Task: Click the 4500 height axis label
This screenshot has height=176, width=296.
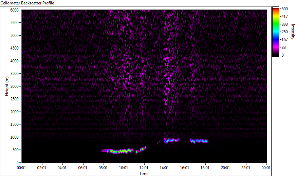Action: coord(14,48)
